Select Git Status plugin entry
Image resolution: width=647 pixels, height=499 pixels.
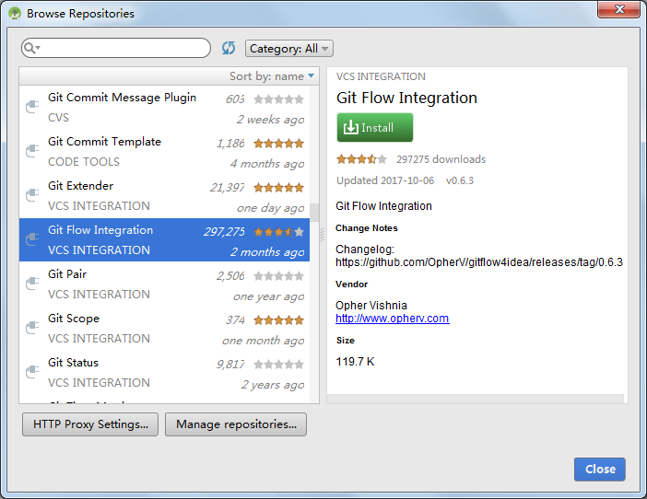tap(164, 373)
